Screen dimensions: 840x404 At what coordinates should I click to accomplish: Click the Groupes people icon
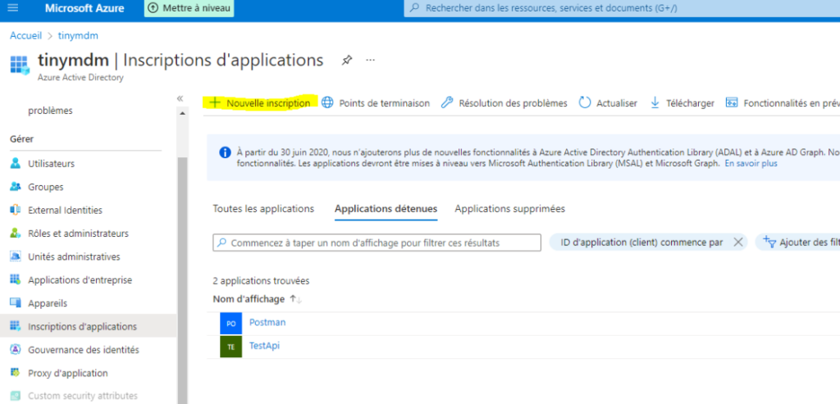click(x=16, y=187)
